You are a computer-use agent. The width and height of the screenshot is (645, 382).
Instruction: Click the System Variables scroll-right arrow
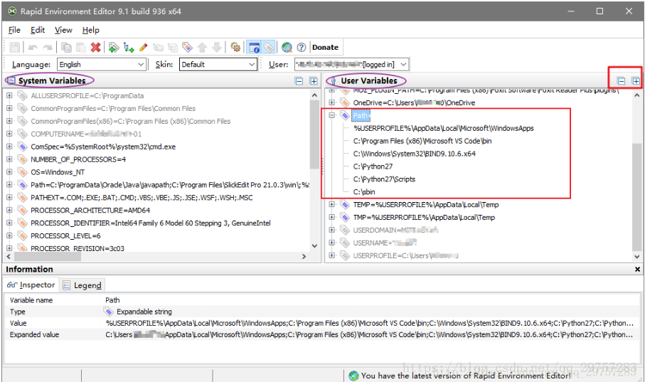point(304,257)
